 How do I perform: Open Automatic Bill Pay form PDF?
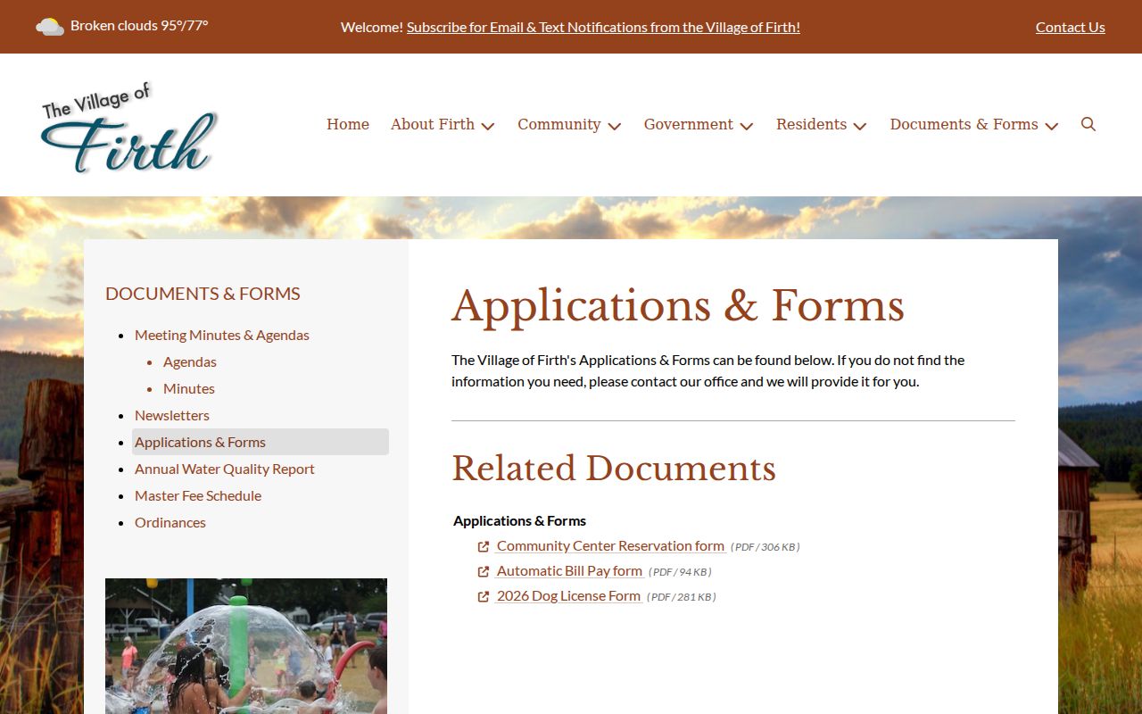(569, 570)
